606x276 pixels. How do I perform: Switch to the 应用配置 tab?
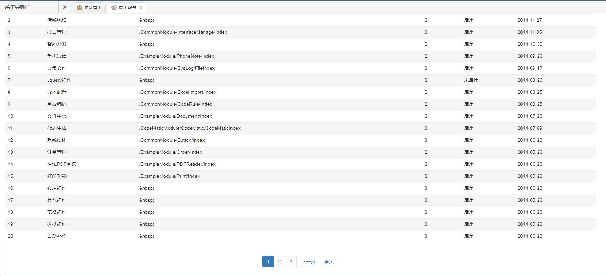127,8
